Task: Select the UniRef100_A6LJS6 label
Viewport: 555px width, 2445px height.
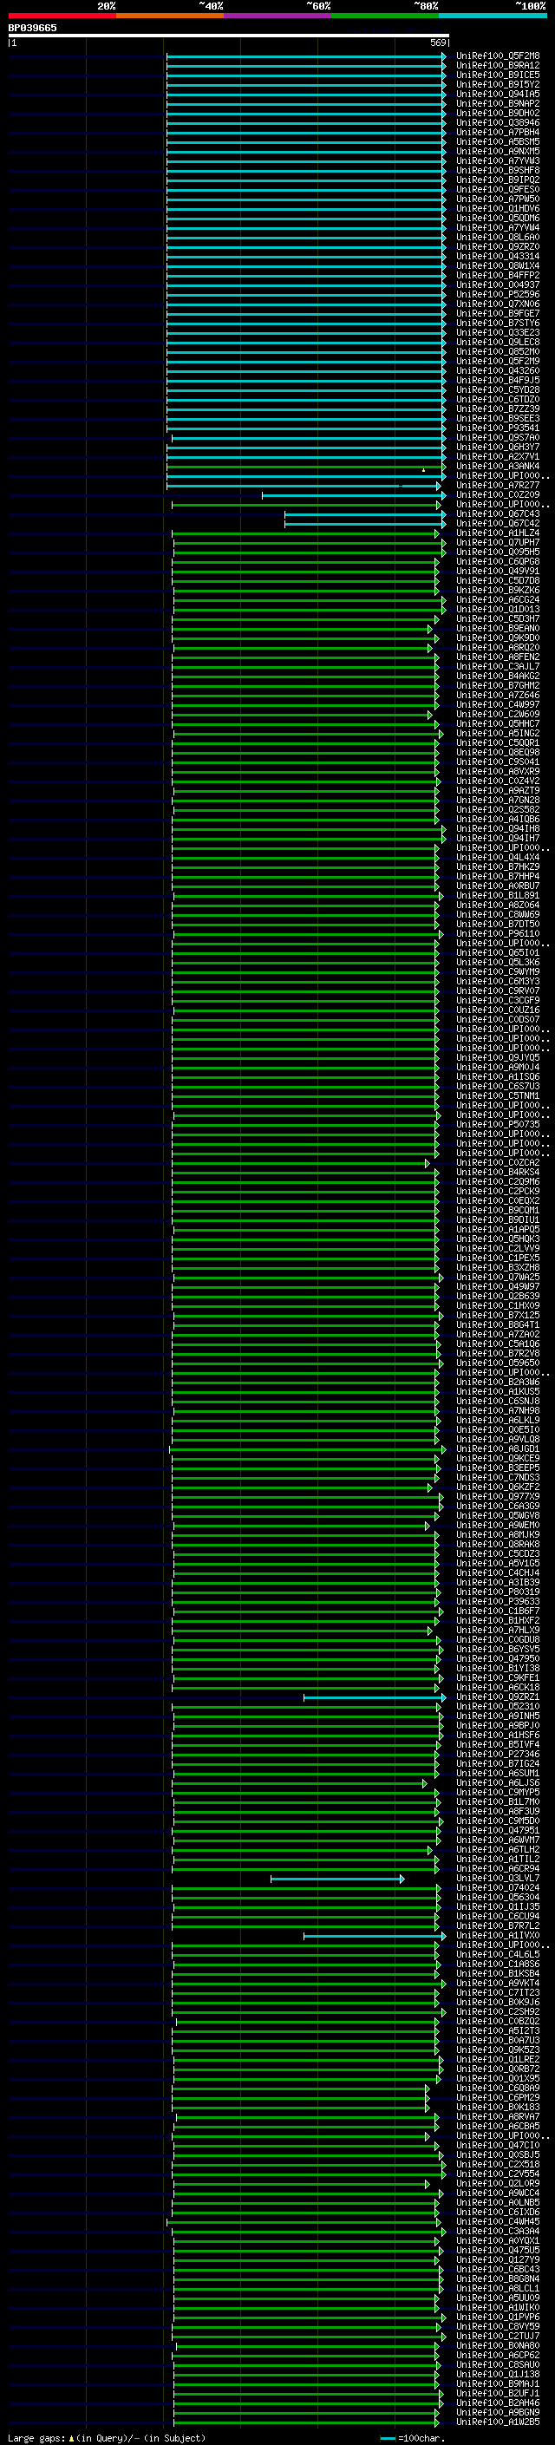Action: pos(498,1782)
